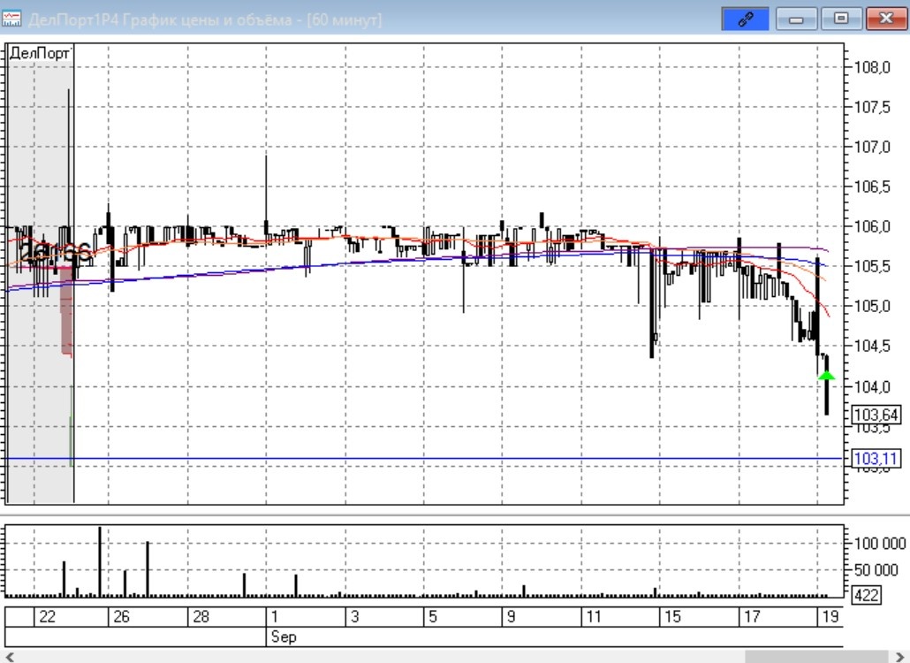
Task: Click the 107,5 price axis label
Action: 872,107
